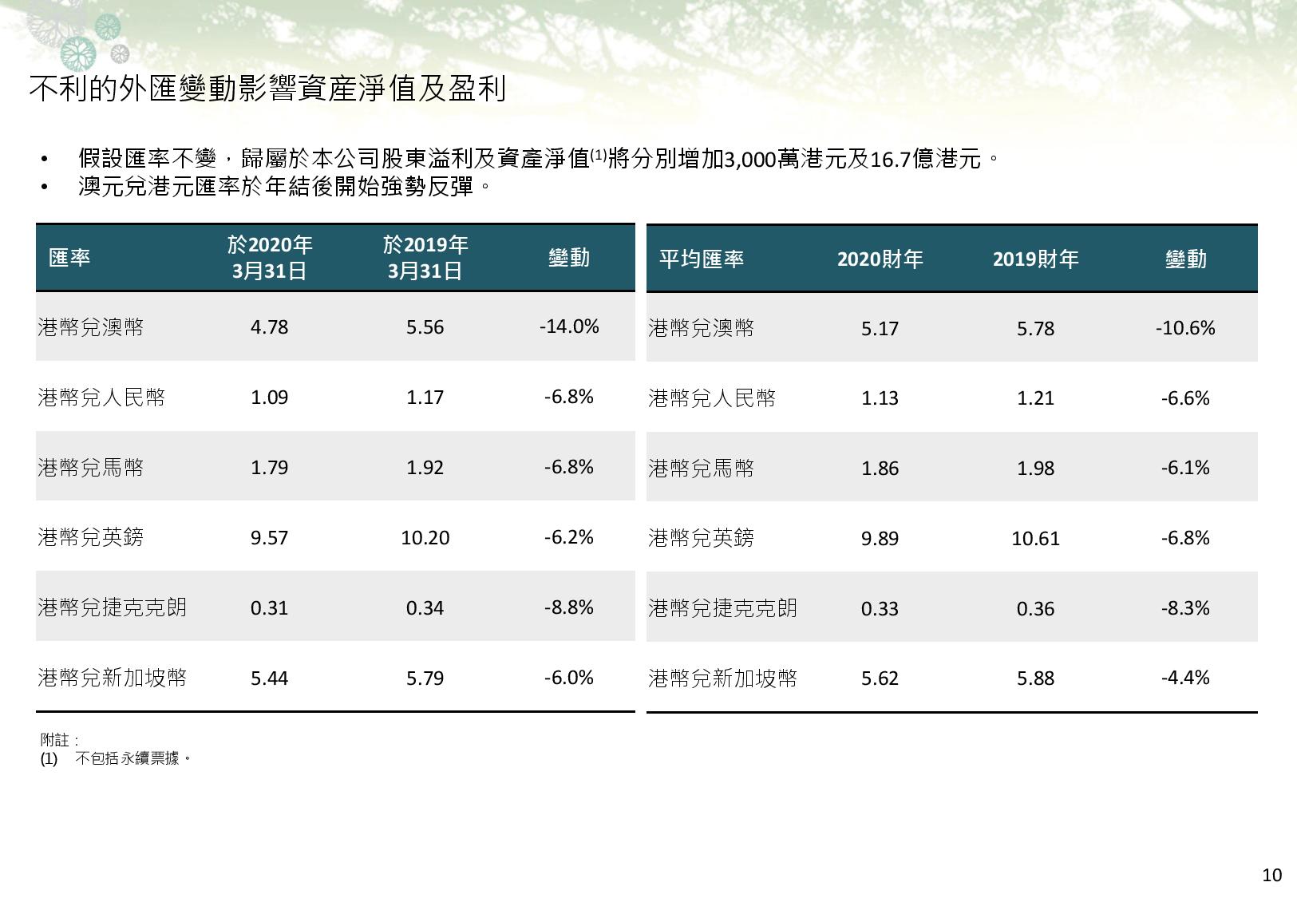This screenshot has height=898, width=1297.
Task: Select the value 1.17
Action: [x=425, y=398]
